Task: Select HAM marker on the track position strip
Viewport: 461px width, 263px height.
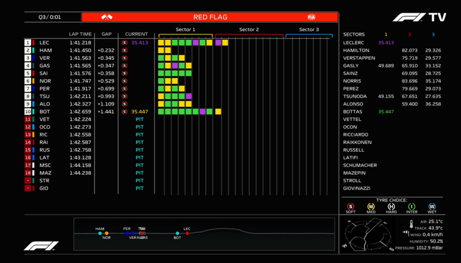Action: (x=100, y=233)
